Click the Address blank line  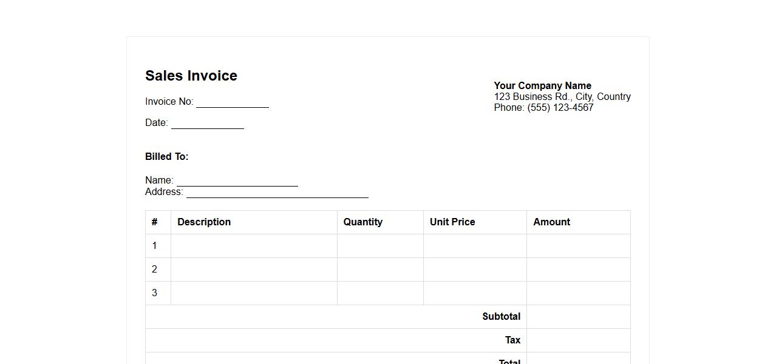(277, 192)
